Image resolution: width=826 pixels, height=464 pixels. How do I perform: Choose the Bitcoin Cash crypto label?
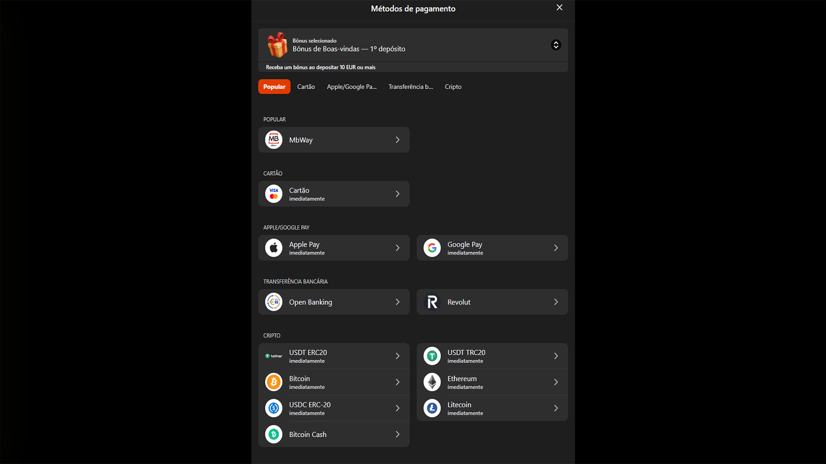tap(308, 435)
